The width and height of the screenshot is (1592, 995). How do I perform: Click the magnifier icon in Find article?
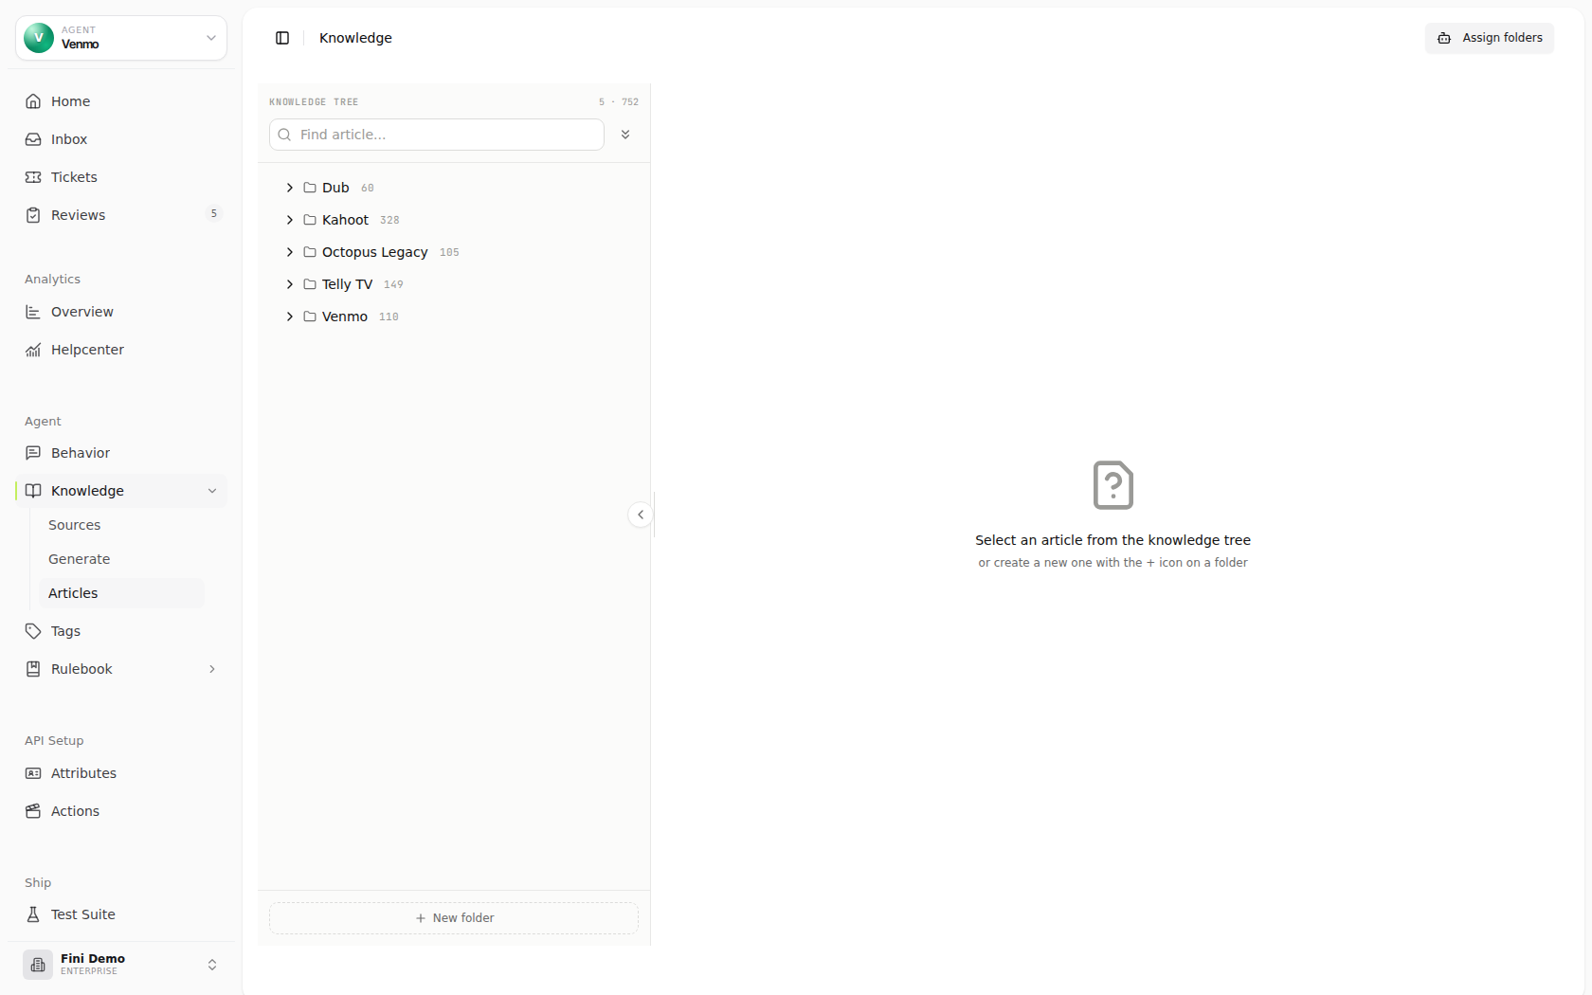pyautogui.click(x=284, y=135)
